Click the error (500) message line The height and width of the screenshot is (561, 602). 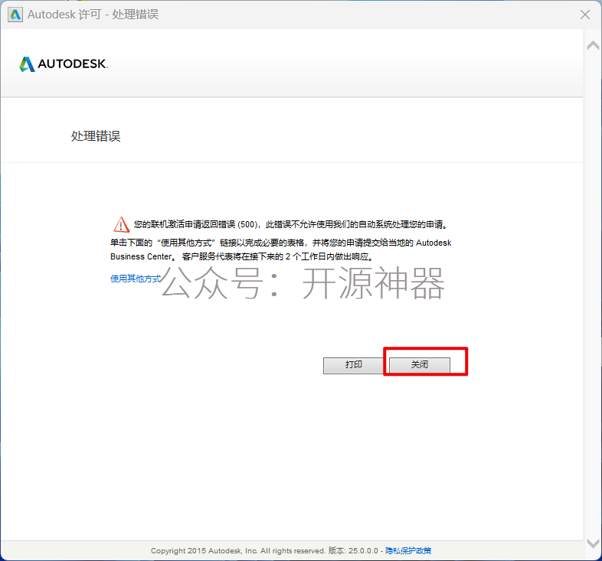click(x=291, y=224)
